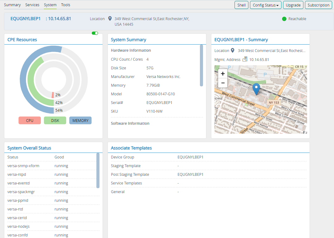Click the device IP address 10.14.65.81 in header
Image resolution: width=334 pixels, height=238 pixels.
[59, 19]
